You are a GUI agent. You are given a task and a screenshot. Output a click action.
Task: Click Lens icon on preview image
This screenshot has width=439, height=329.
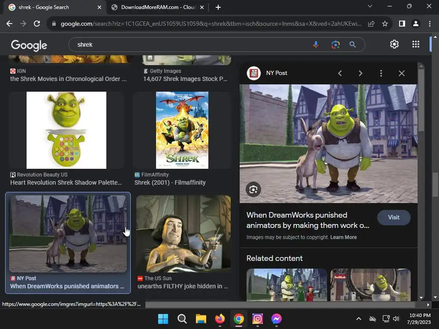[x=253, y=189]
